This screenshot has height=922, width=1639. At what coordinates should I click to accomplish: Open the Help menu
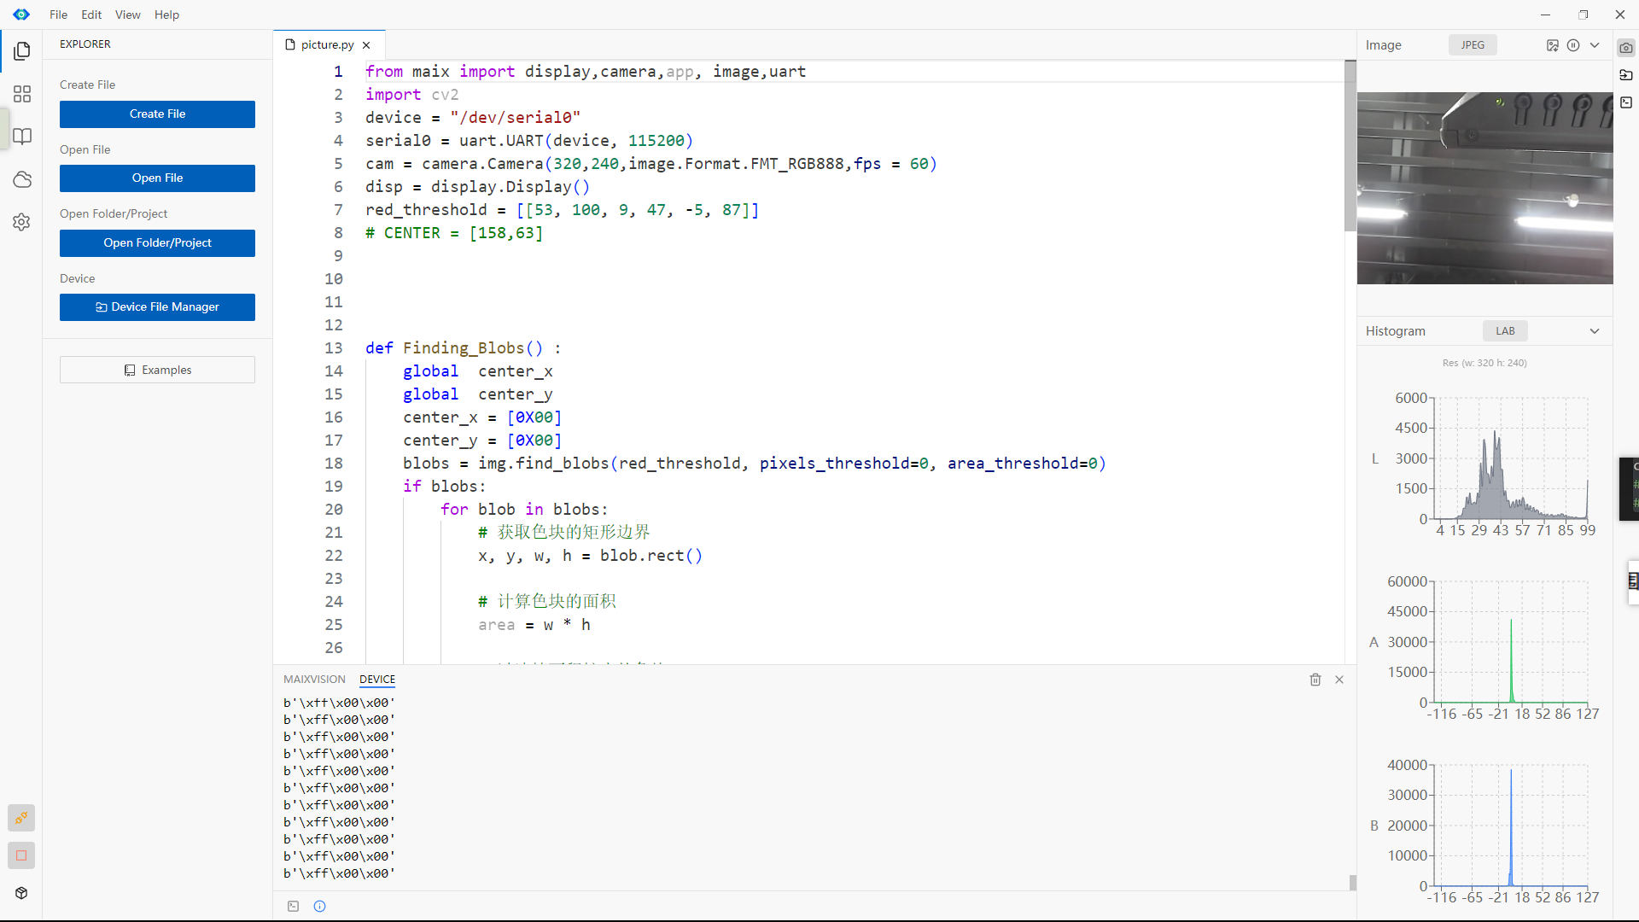[x=166, y=15]
